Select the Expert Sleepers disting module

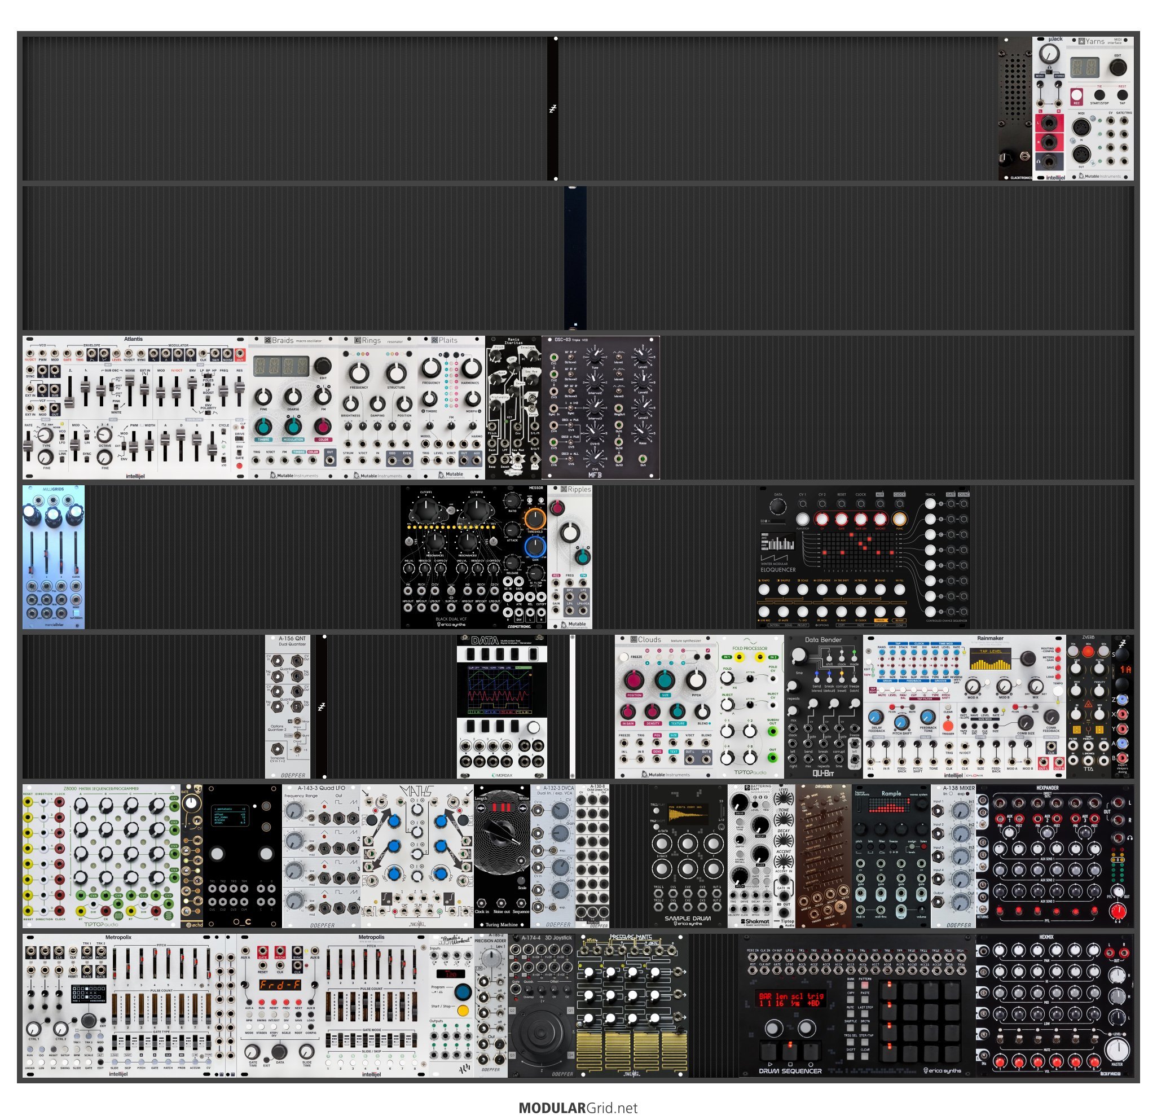[x=1123, y=706]
